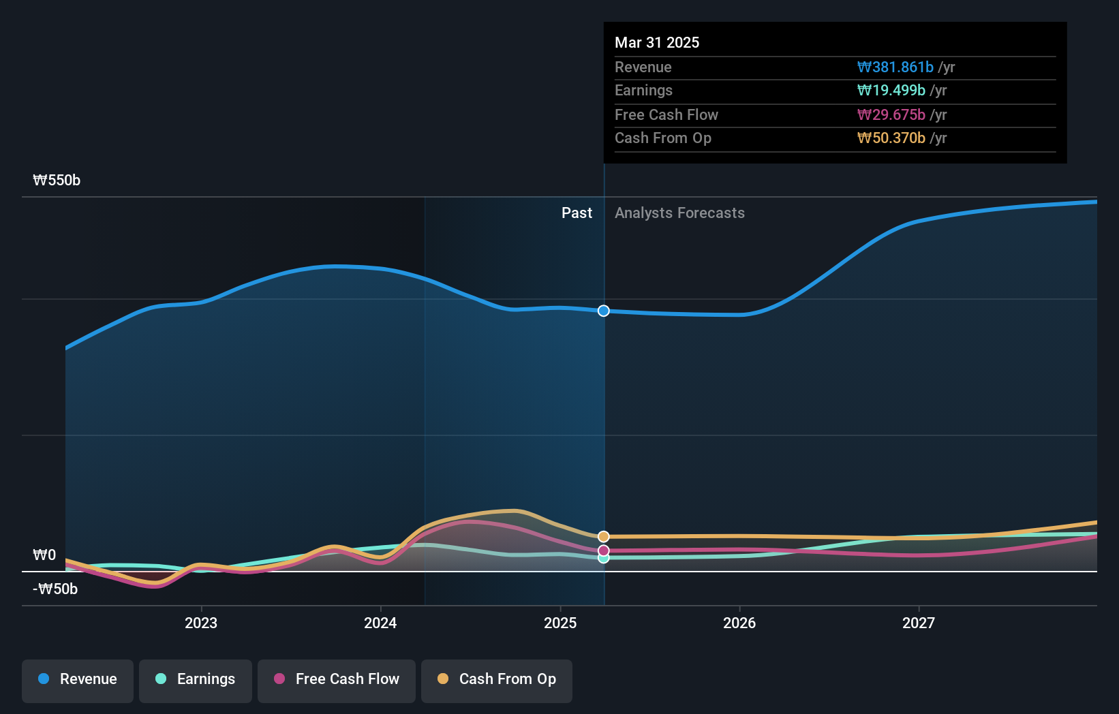This screenshot has width=1119, height=714.
Task: Click the -₩50b y-axis label
Action: [55, 589]
